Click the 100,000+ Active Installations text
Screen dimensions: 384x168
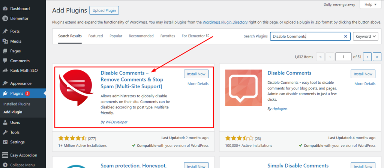249,146
